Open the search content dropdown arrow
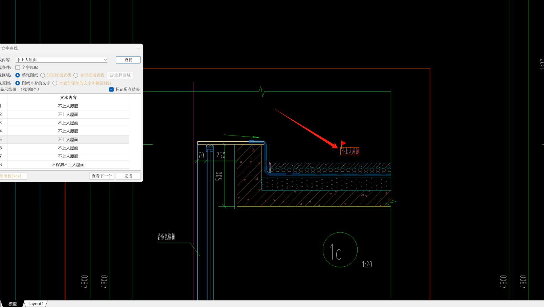 point(105,60)
